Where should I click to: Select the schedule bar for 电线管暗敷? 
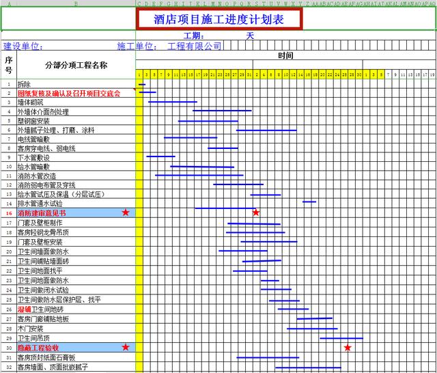click(191, 137)
